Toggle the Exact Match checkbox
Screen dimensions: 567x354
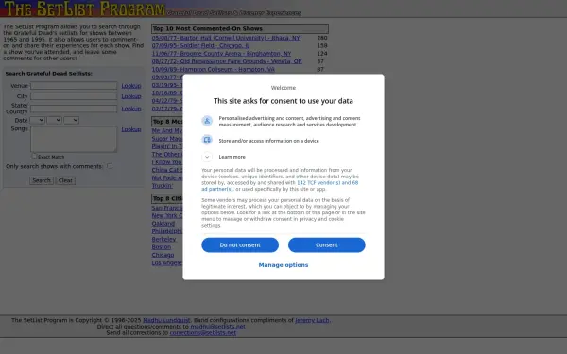(x=34, y=156)
